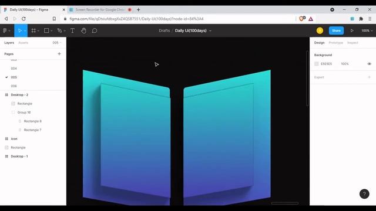Switch to the Prototype tab
The image size is (376, 211).
click(x=335, y=43)
